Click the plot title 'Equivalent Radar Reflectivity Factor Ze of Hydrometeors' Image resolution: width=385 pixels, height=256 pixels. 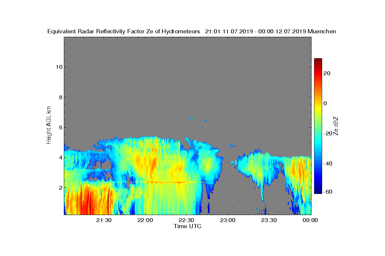click(124, 31)
